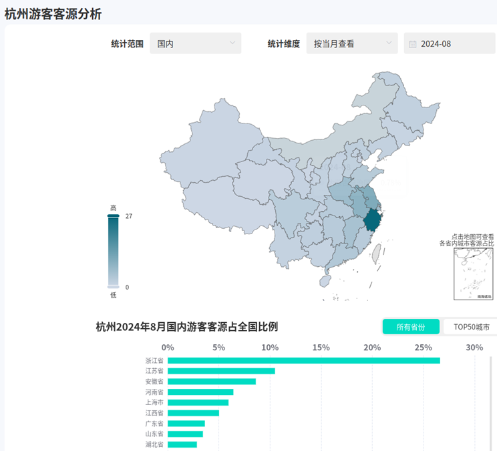Click the 上海市 bar in chart
Viewport: 497px width, 451px height.
pos(198,402)
